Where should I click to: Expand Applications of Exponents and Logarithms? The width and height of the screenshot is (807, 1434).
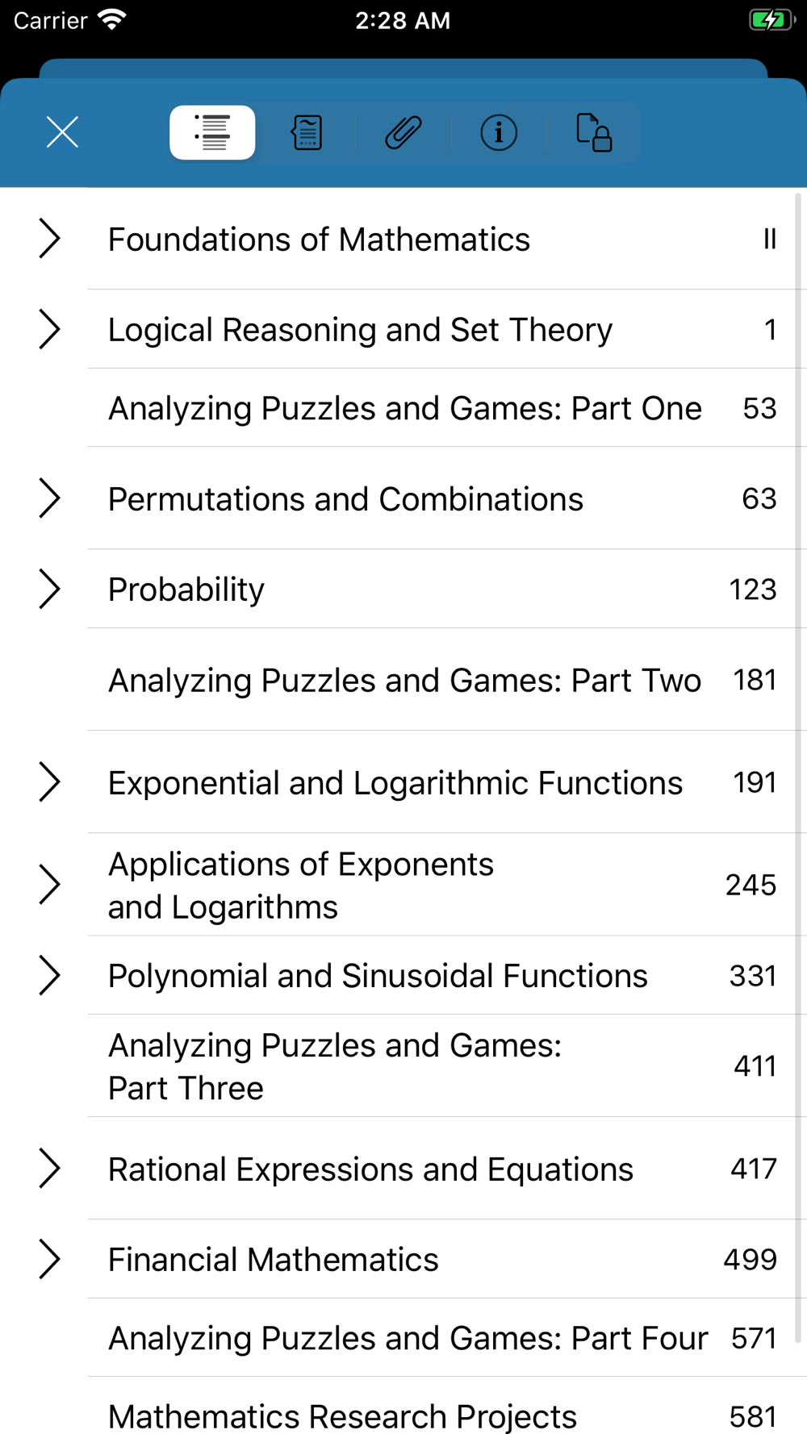click(49, 885)
